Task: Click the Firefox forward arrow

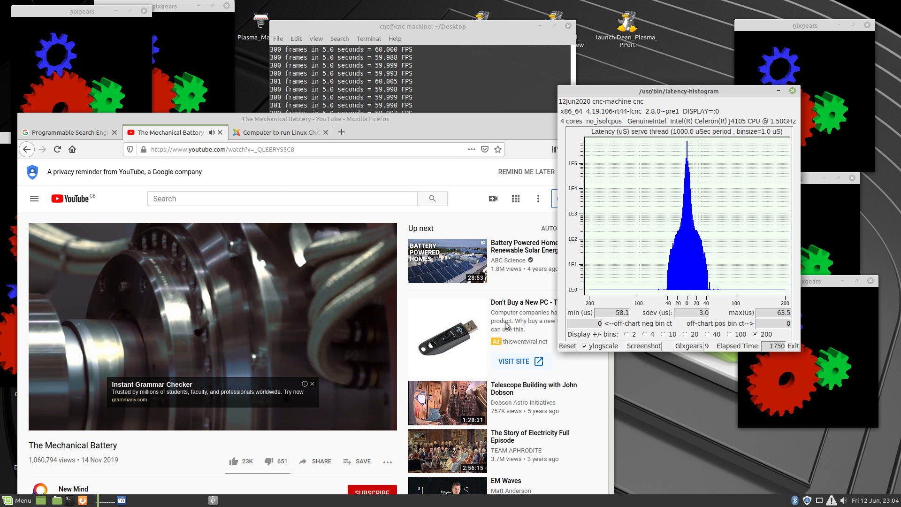Action: 42,149
